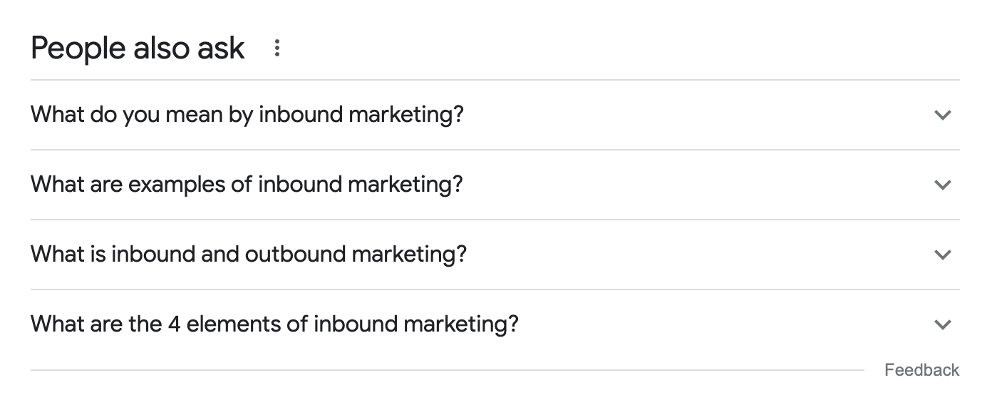Screen dimensions: 1002x415
Task: Open the last question about the 4 elements
Action: tap(274, 324)
